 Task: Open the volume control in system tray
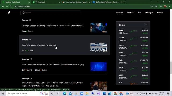156,94
